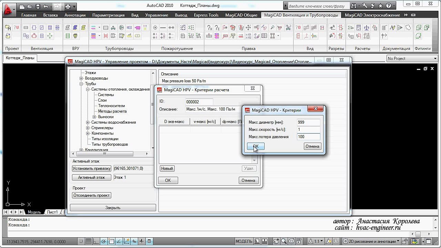This screenshot has height=248, width=441.
Task: Open the Параметризация ribbon tab
Action: 109,15
